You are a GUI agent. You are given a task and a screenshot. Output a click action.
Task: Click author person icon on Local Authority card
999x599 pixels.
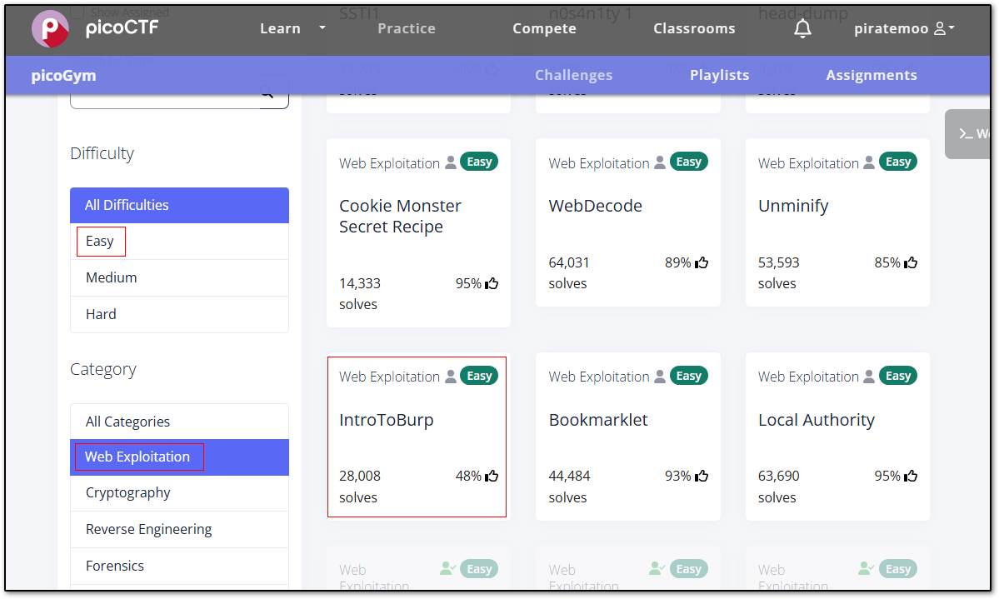869,377
